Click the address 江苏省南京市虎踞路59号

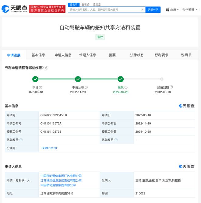[57, 194]
